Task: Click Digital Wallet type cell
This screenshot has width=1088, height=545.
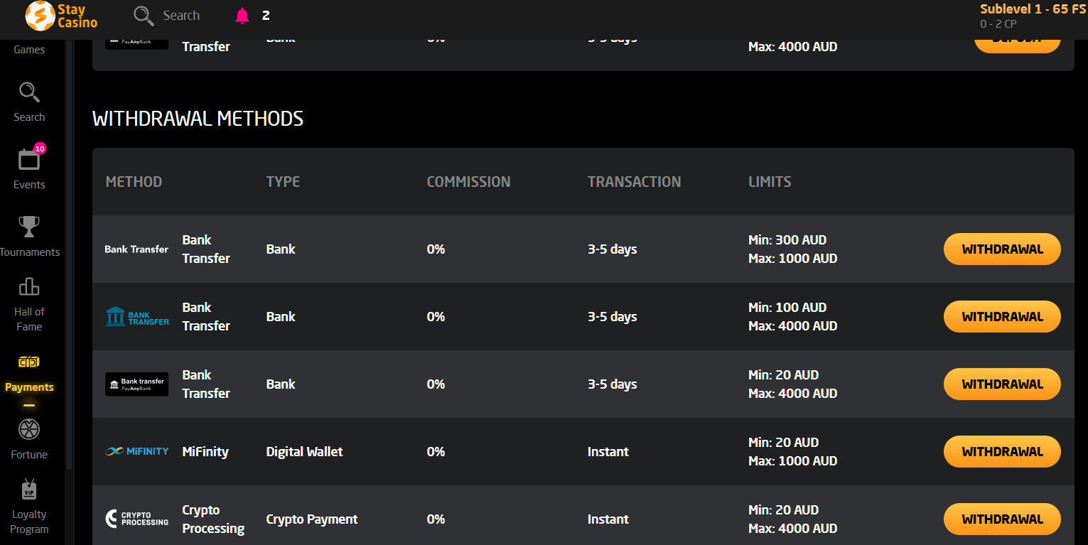Action: (304, 452)
